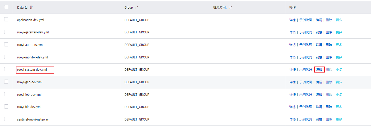The height and width of the screenshot is (126, 371).
Task: Open 更多 menu for ruoyi-gateway-dev.yml
Action: pyautogui.click(x=339, y=32)
